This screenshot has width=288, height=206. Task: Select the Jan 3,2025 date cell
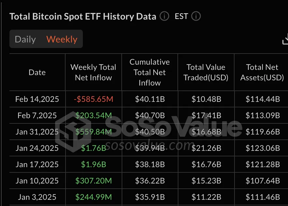coord(37,197)
